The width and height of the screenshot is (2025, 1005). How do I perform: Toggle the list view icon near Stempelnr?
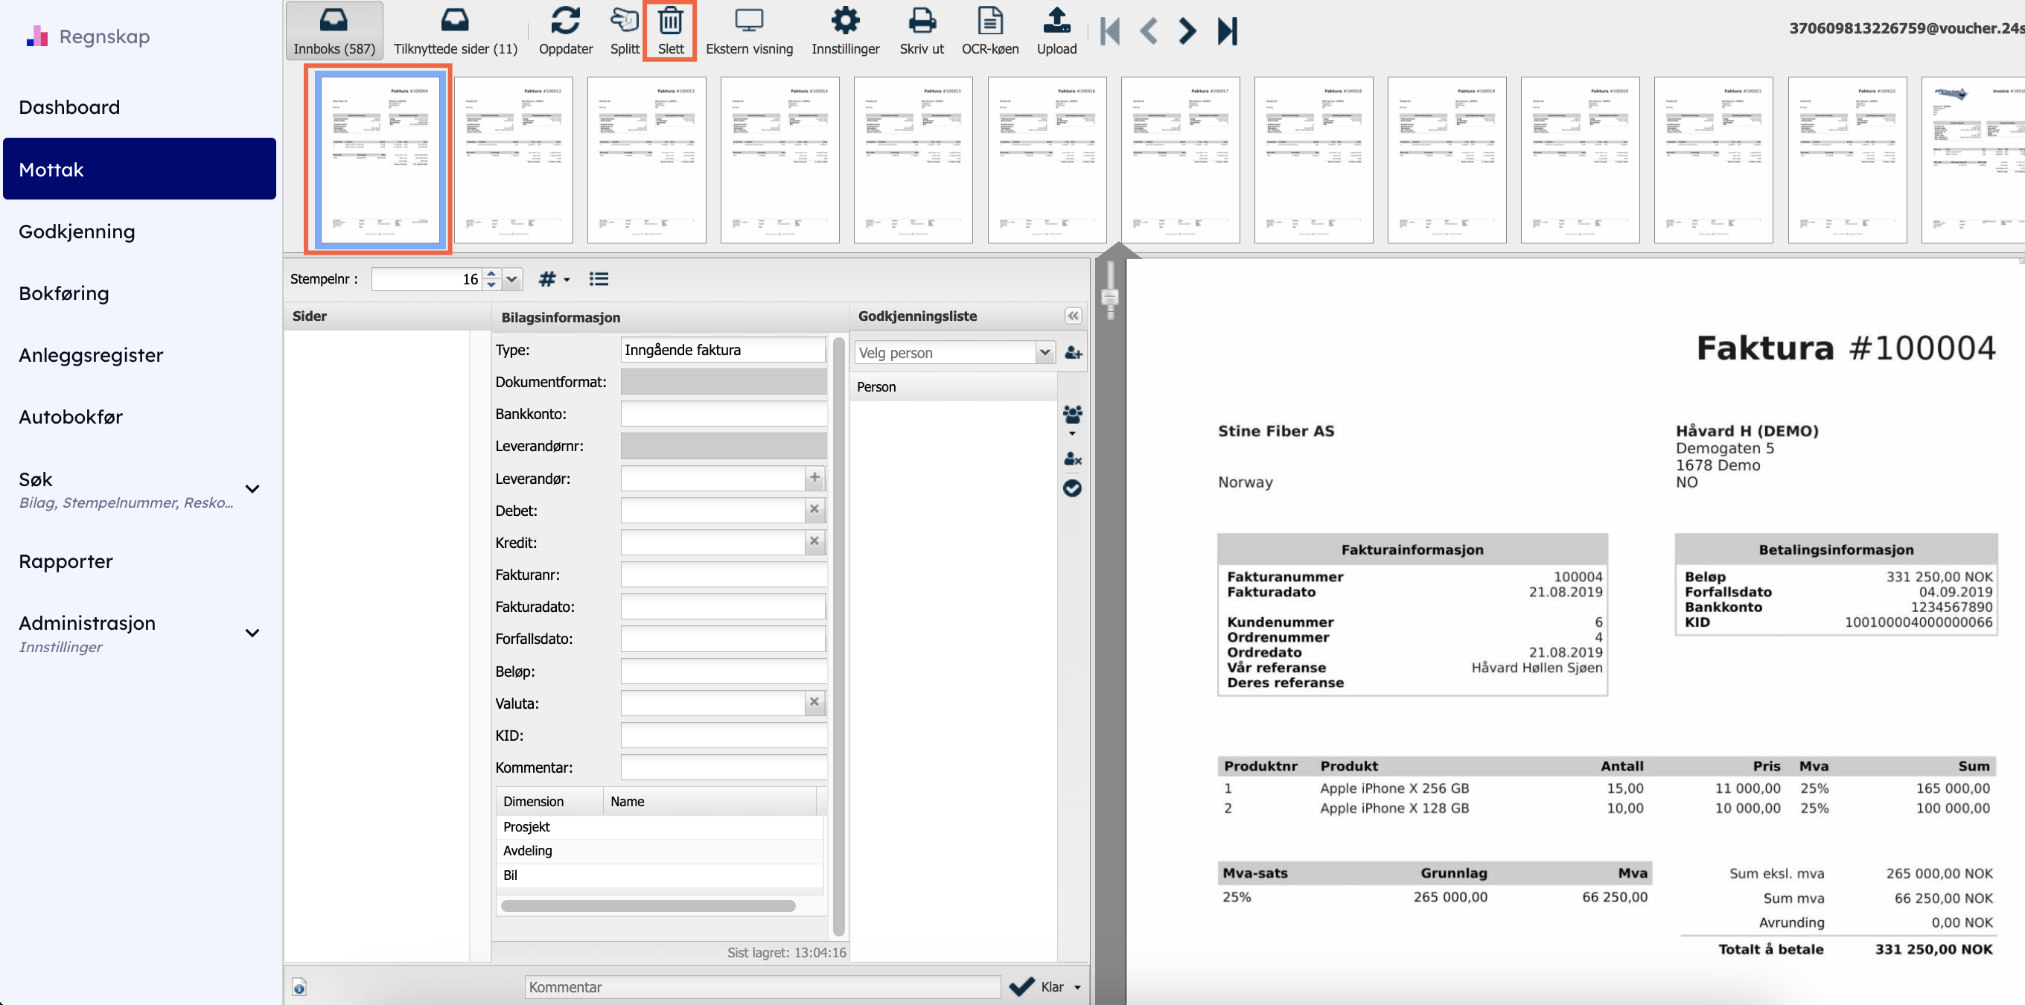[x=599, y=279]
